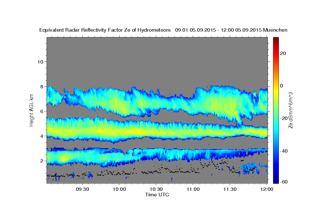
Task: Click the height label '8' on the y-axis
Action: click(x=41, y=86)
